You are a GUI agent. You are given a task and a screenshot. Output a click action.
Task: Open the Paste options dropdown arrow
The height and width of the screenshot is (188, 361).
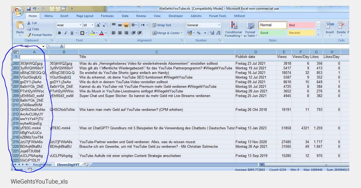(x=20, y=35)
